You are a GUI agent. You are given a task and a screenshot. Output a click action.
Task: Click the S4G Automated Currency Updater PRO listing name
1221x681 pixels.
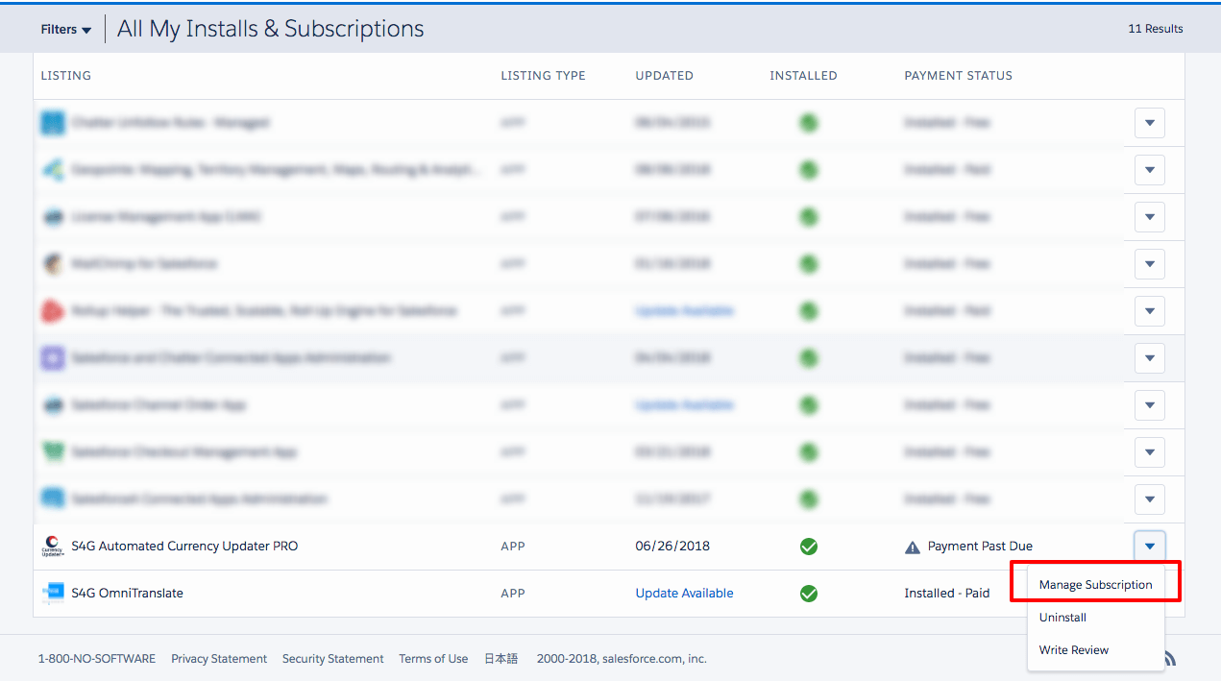[x=184, y=547]
